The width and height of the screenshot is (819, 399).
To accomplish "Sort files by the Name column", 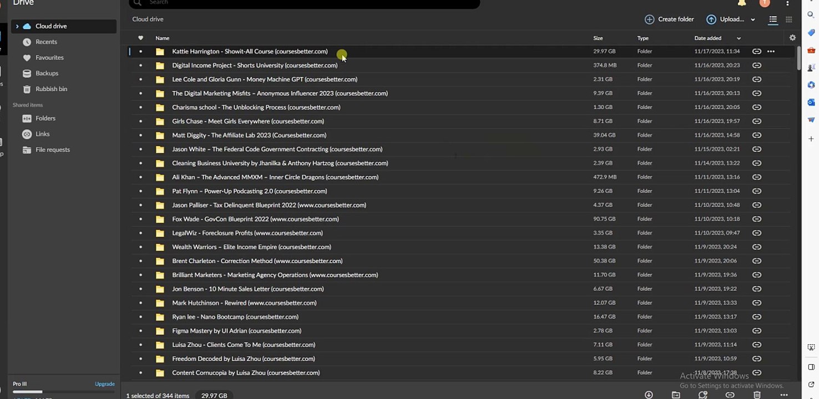I will pos(162,38).
